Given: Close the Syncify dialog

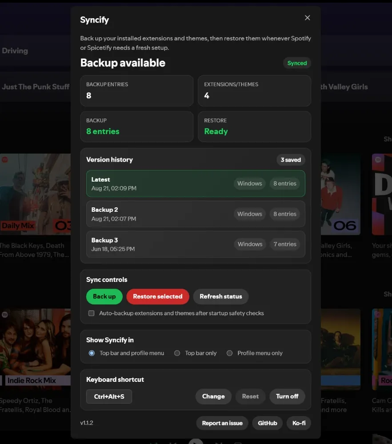Looking at the screenshot, I should 307,18.
